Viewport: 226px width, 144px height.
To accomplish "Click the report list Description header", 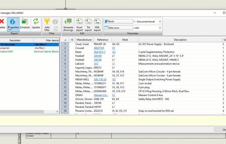I will click(15, 41).
